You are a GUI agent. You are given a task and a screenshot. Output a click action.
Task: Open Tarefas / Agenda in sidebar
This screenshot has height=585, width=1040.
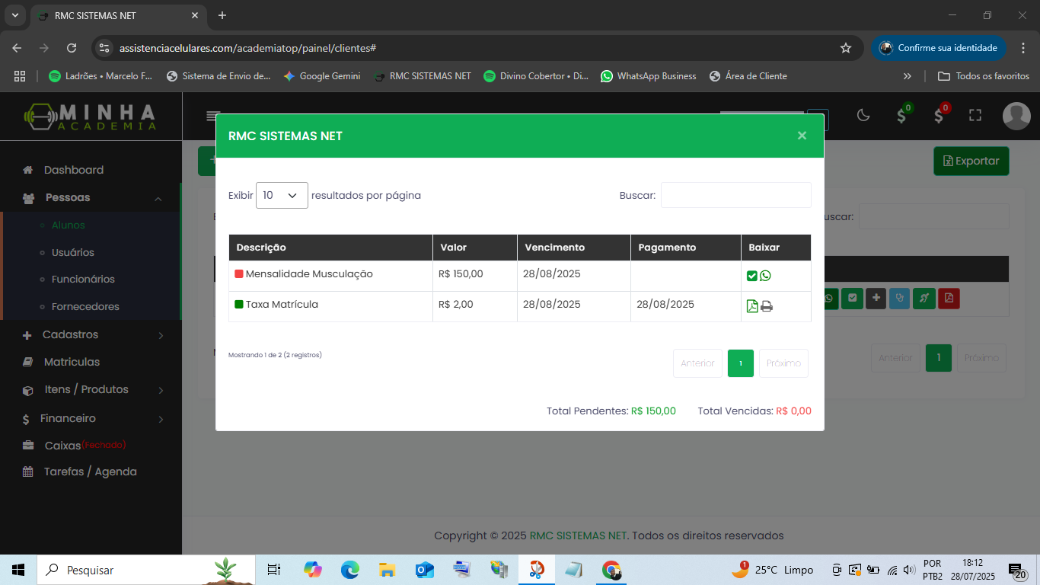click(x=90, y=472)
